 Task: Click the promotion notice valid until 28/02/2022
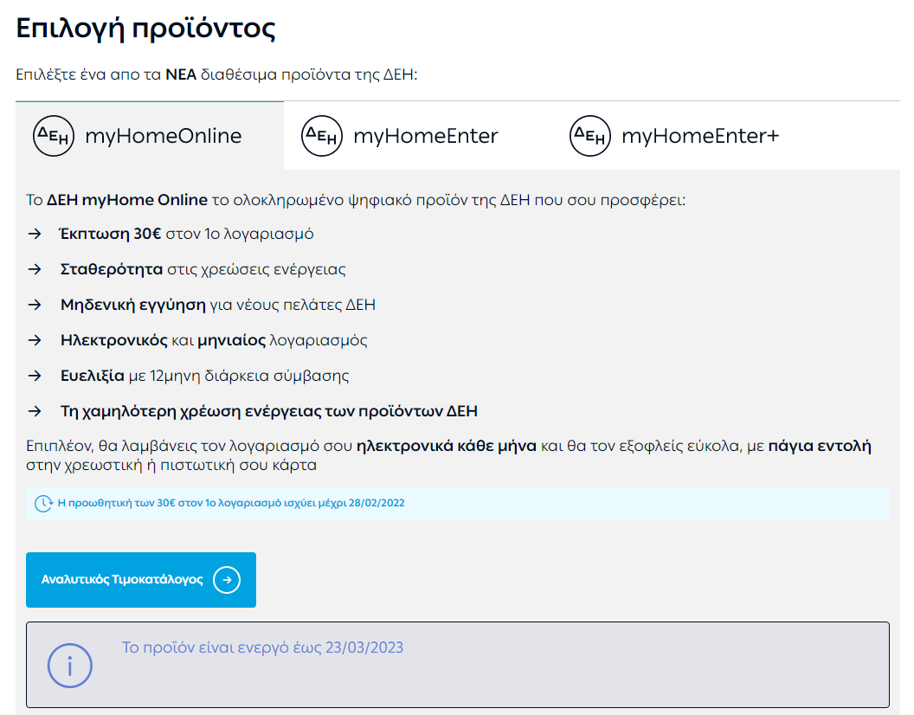tap(458, 503)
